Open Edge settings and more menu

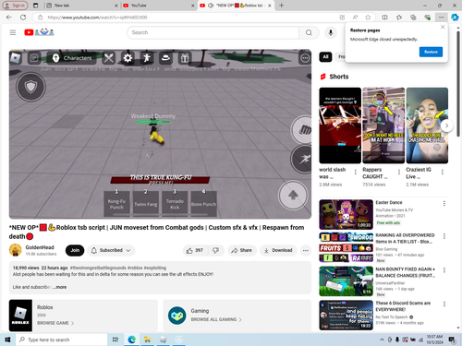[441, 18]
